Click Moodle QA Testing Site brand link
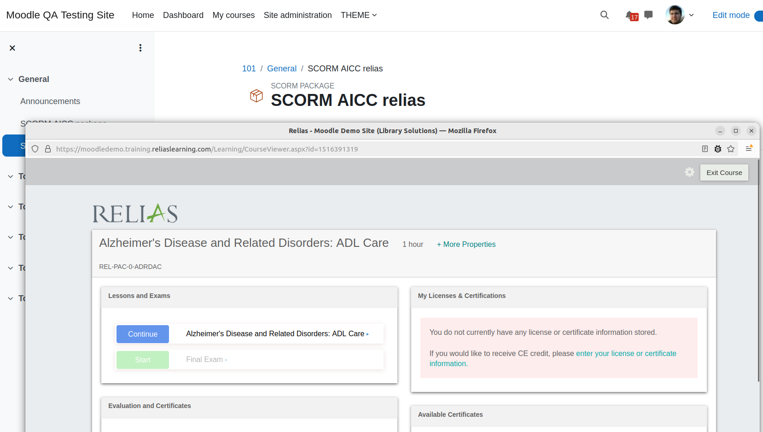 (x=60, y=15)
